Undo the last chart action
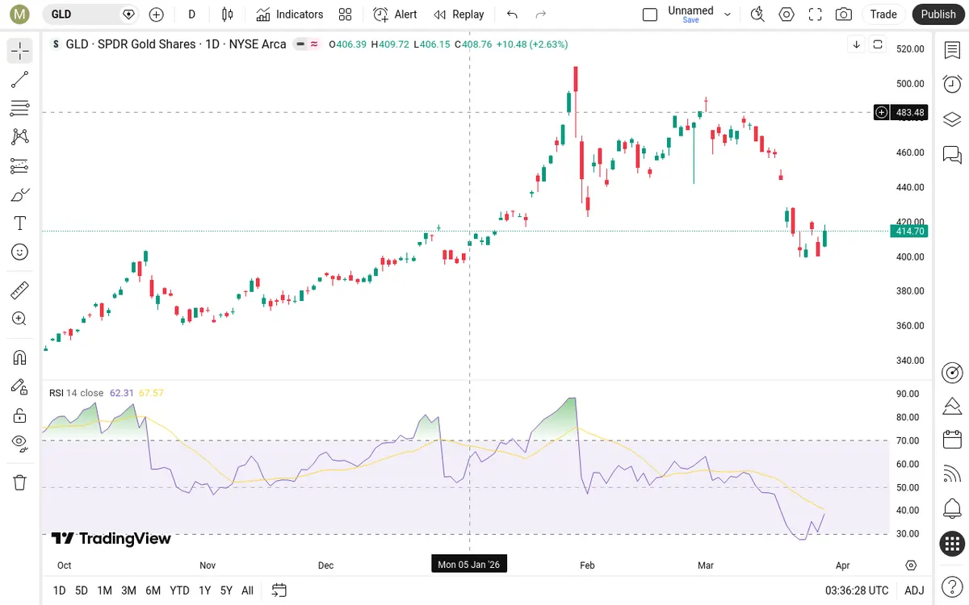 pos(512,14)
